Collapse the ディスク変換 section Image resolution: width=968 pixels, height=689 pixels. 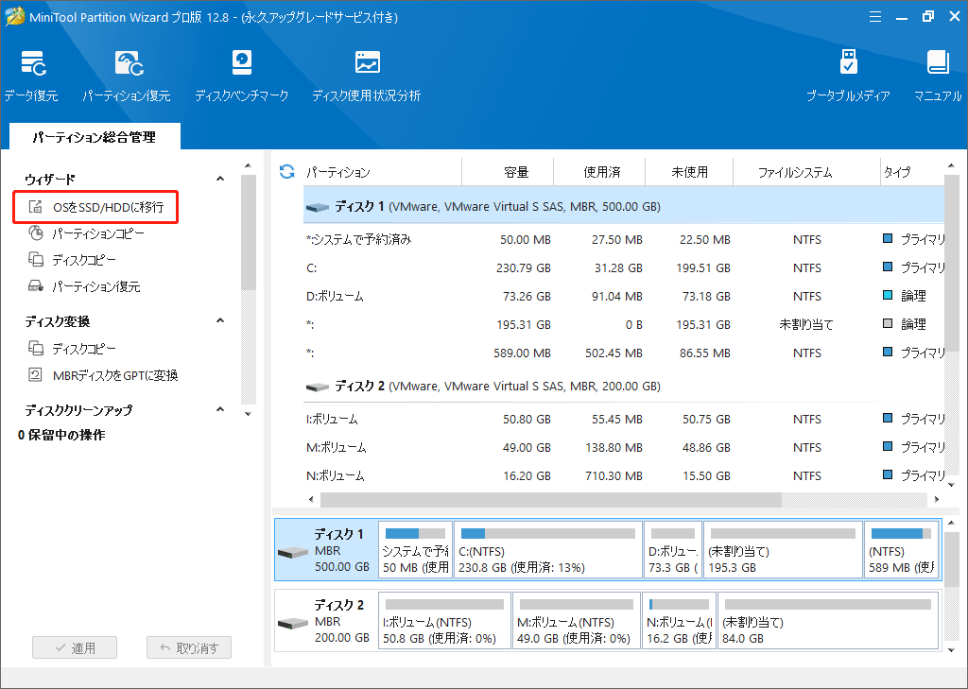click(219, 320)
